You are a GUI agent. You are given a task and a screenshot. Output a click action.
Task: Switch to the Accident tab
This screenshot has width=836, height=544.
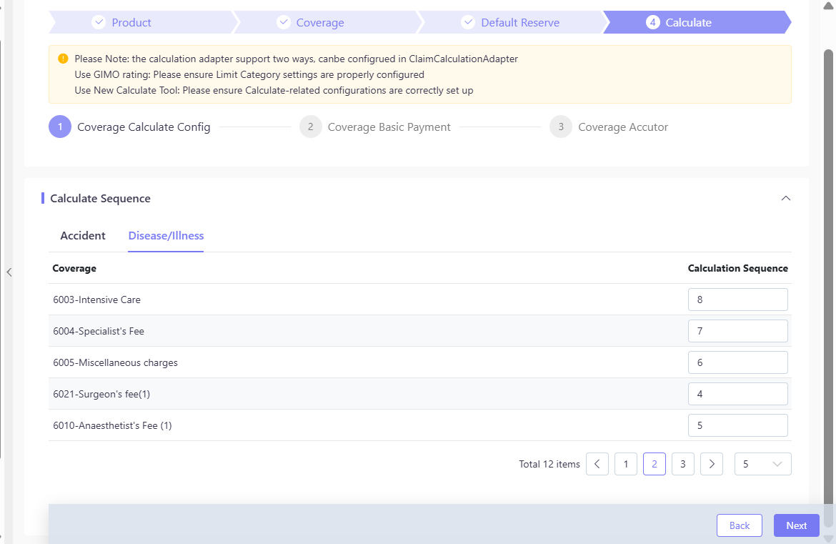point(83,236)
